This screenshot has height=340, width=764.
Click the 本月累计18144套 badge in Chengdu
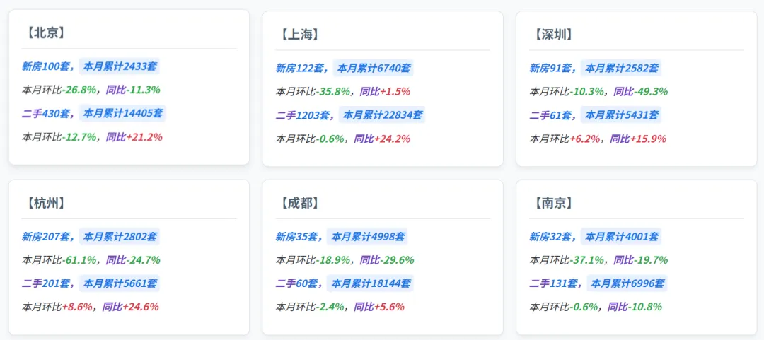370,283
